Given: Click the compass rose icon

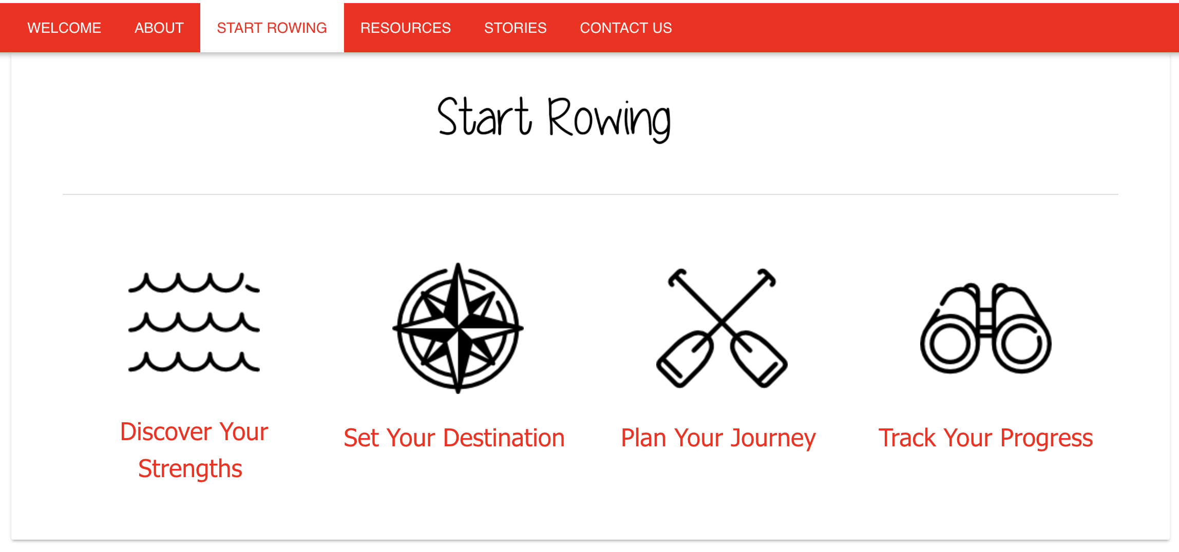Looking at the screenshot, I should point(458,328).
